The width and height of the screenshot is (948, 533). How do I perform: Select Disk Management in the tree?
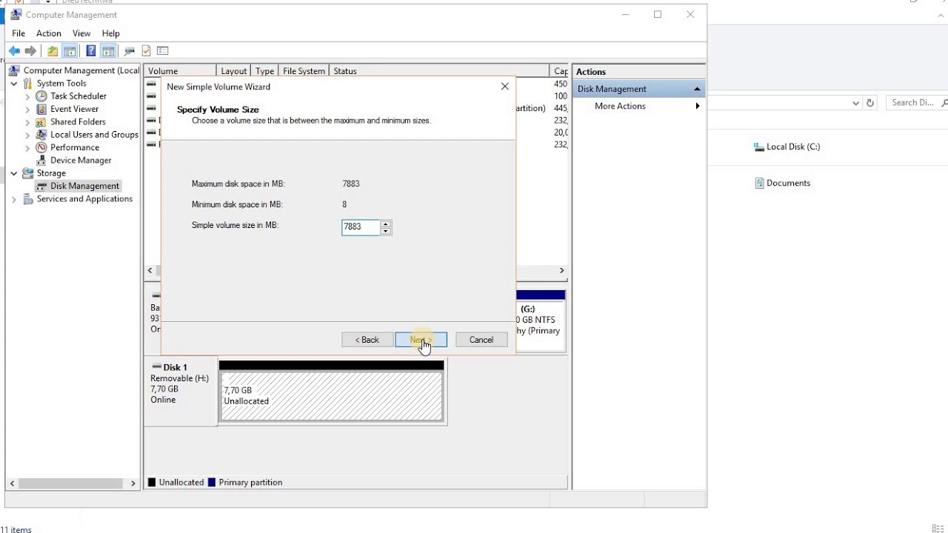pos(84,186)
